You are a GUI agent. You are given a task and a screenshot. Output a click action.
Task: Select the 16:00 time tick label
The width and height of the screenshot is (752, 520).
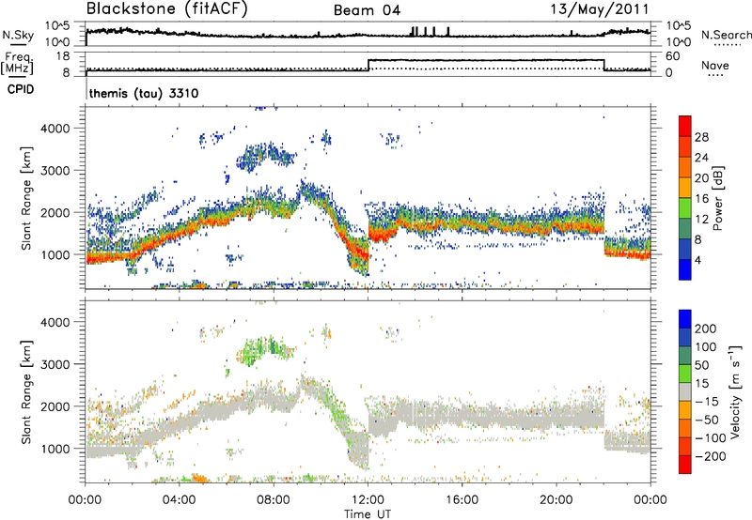point(462,500)
